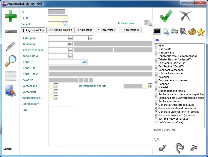Click the J button next to Herstellbarkeit geprüft
208x157 pixels.
pos(150,86)
